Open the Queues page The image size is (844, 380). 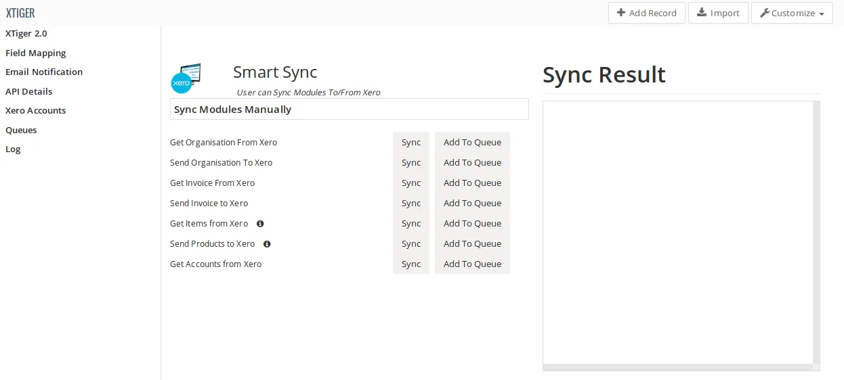pyautogui.click(x=21, y=130)
